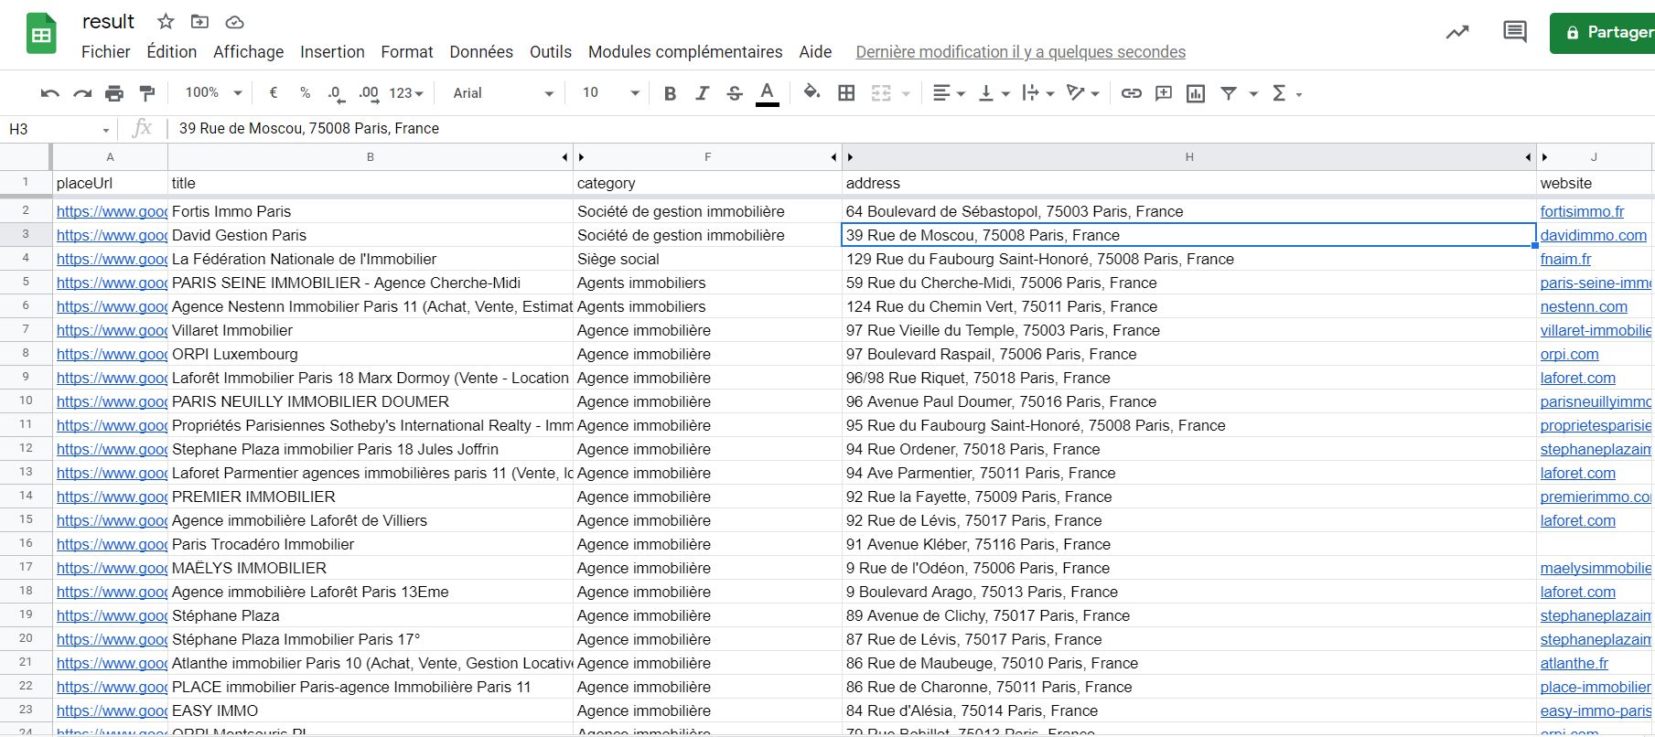Open fill color picker
Image resolution: width=1655 pixels, height=737 pixels.
click(811, 92)
